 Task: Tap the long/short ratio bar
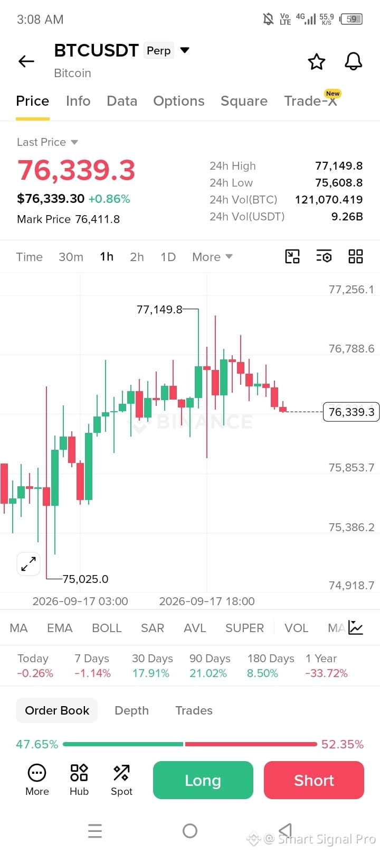pos(190,744)
